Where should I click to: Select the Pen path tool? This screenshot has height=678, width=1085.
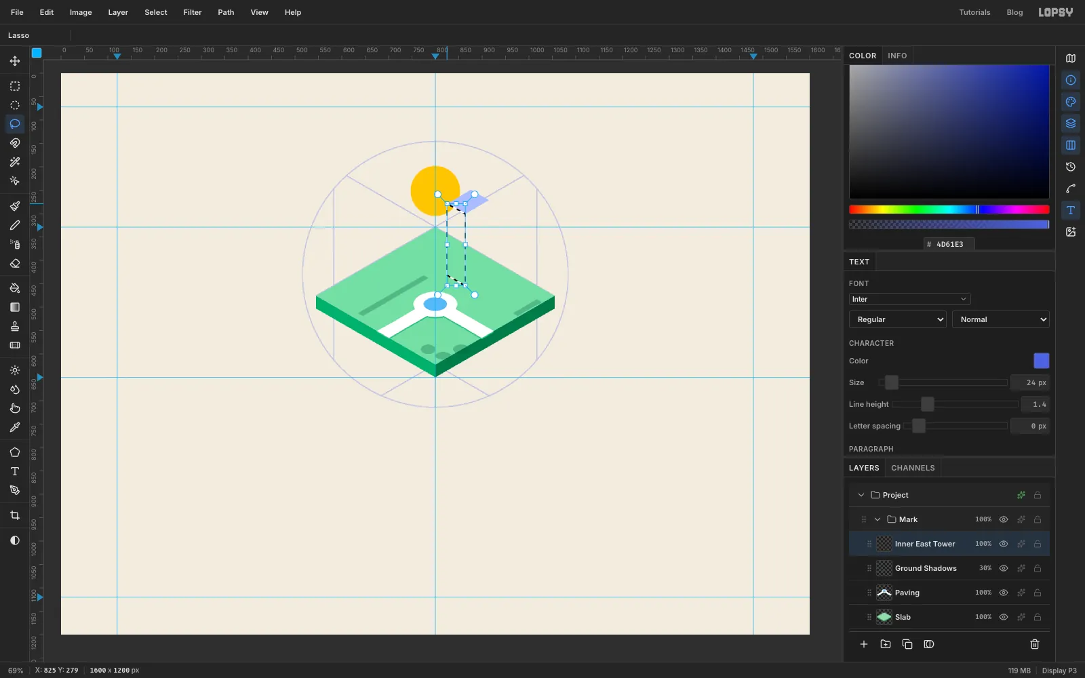[15, 490]
